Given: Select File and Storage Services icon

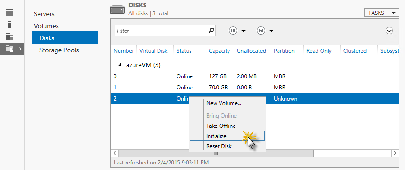Looking at the screenshot, I should (10, 49).
